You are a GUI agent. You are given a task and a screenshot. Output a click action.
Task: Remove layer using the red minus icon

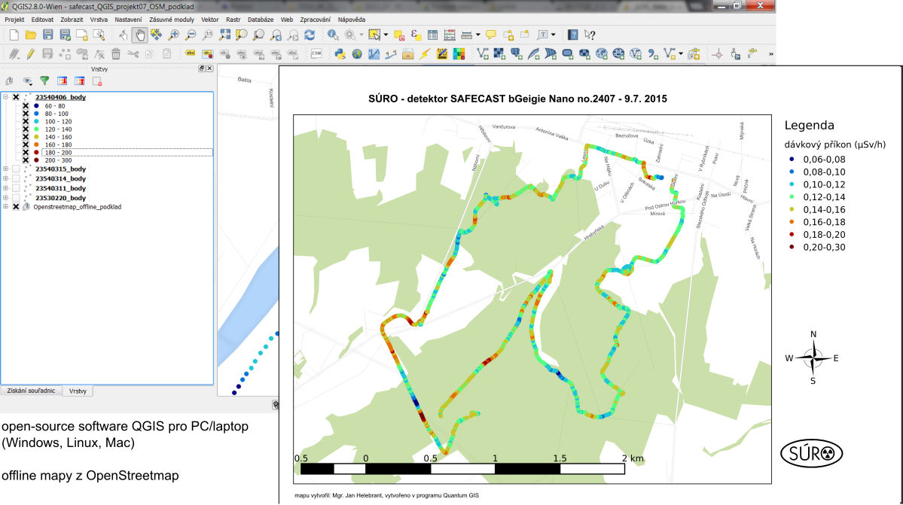pyautogui.click(x=97, y=81)
